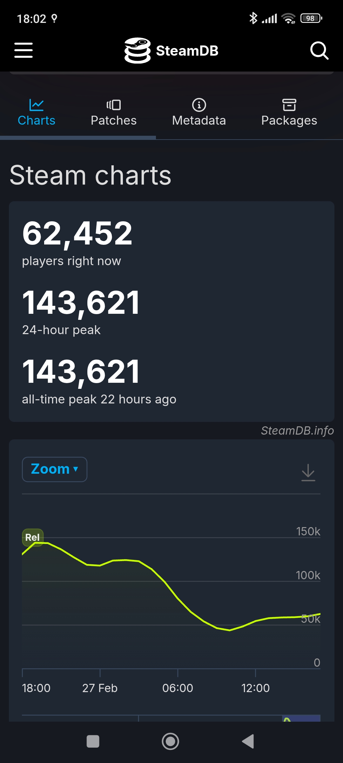Click the 12:00 point on the chart axis
The image size is (343, 763).
[255, 688]
